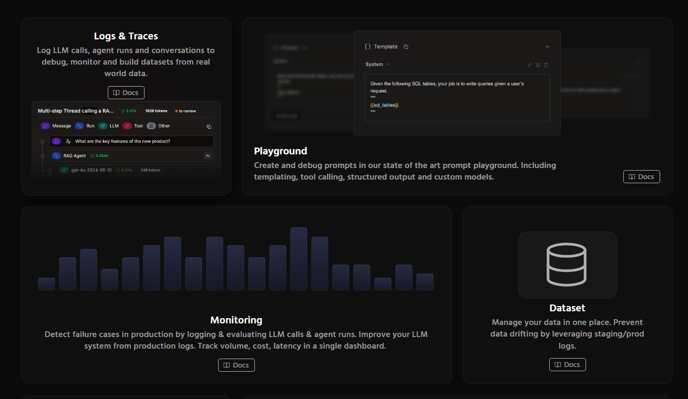Click the system prompt text field
Image resolution: width=688 pixels, height=399 pixels.
(457, 98)
